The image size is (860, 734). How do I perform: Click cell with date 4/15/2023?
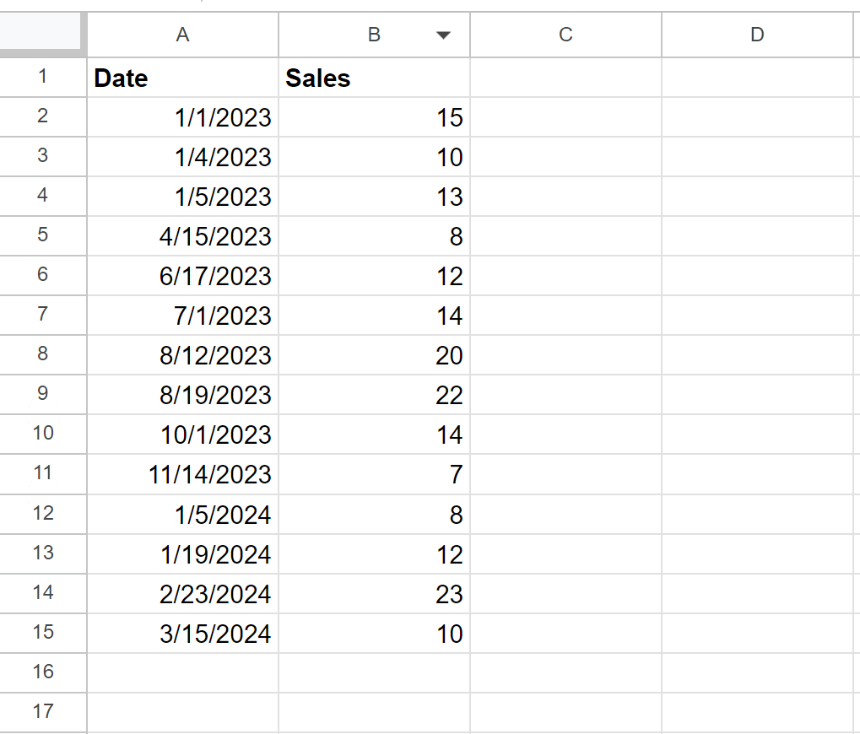pos(182,236)
